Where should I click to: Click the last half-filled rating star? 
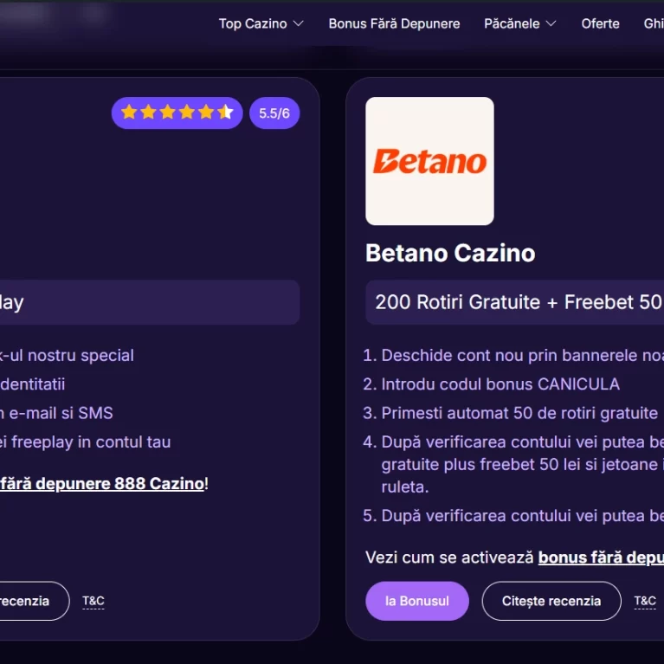click(x=225, y=113)
